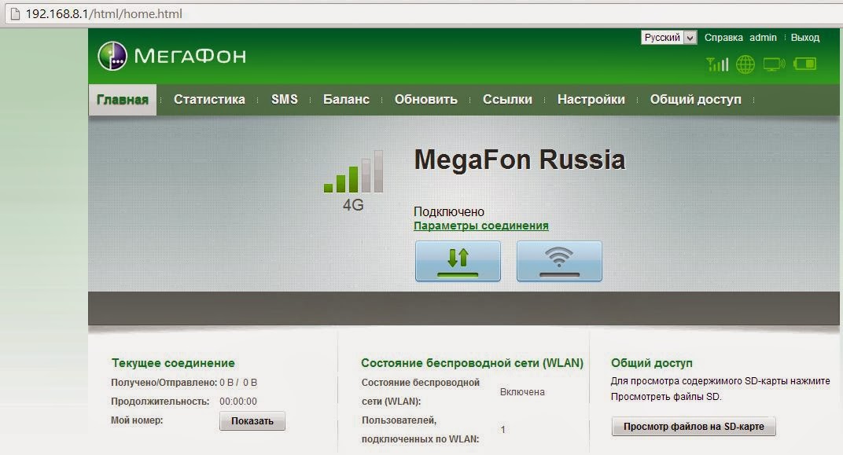Click the Показать button for my number
Screen dimensions: 843x455
pyautogui.click(x=252, y=421)
